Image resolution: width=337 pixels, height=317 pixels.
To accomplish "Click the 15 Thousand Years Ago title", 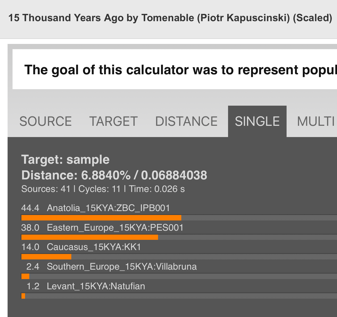I will pyautogui.click(x=170, y=18).
